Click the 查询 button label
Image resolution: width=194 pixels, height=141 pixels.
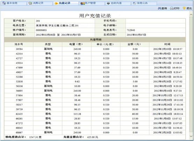[164, 8]
